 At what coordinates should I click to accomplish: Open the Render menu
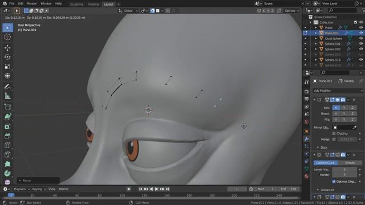32,3
